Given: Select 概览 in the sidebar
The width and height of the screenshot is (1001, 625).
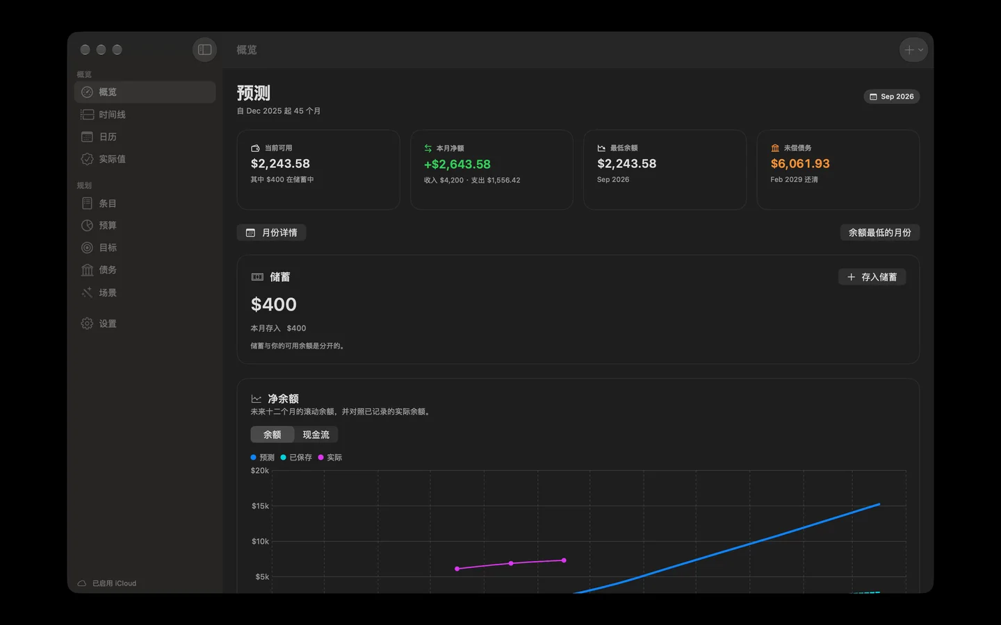Looking at the screenshot, I should pyautogui.click(x=145, y=92).
